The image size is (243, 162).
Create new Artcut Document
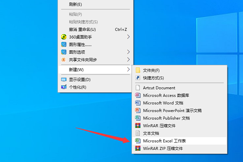tap(180, 88)
